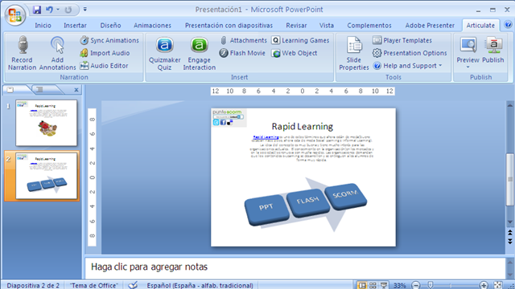Add Attachments with paperclip icon
The height and width of the screenshot is (289, 515).
click(x=243, y=40)
